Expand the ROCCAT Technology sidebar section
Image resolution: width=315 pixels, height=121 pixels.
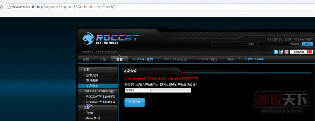pos(98,91)
